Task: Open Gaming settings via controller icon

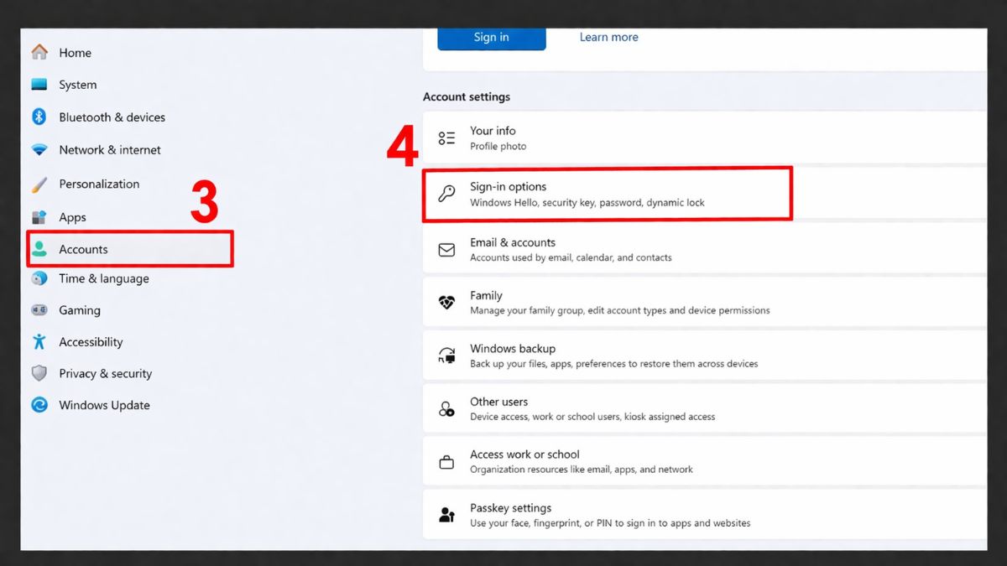Action: (x=39, y=310)
